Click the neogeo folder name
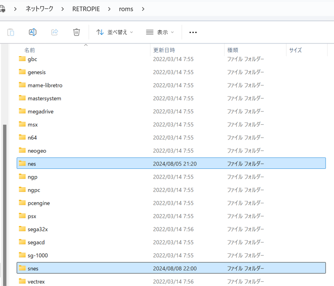This screenshot has height=286, width=334. [37, 151]
